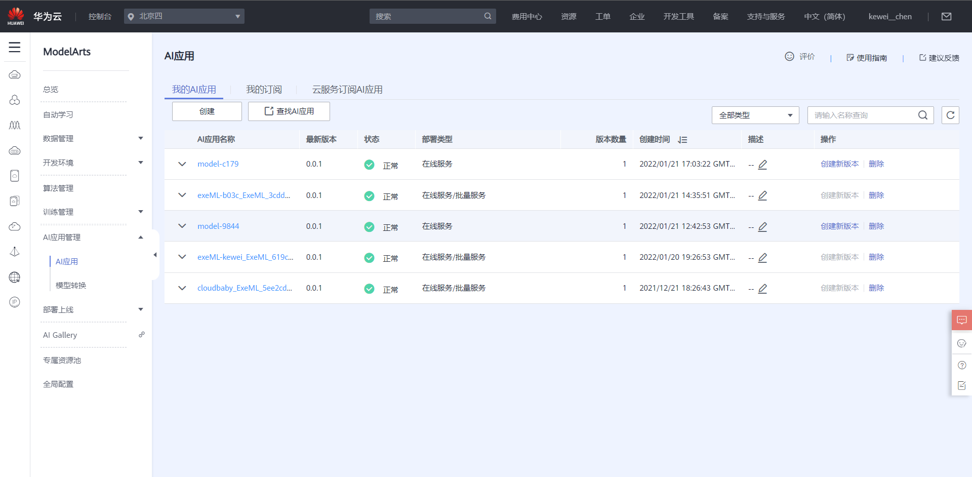Screen dimensions: 972x477
Task: Click the triple-wave icon in left rail
Action: pyautogui.click(x=15, y=125)
